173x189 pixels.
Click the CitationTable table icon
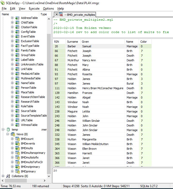tap(17, 27)
